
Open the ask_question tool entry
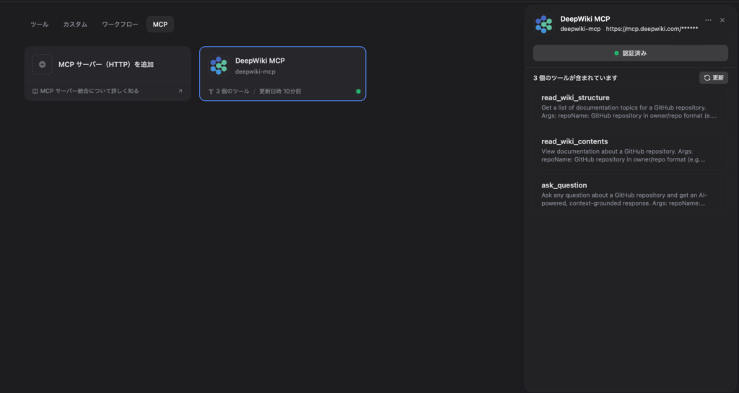(631, 195)
